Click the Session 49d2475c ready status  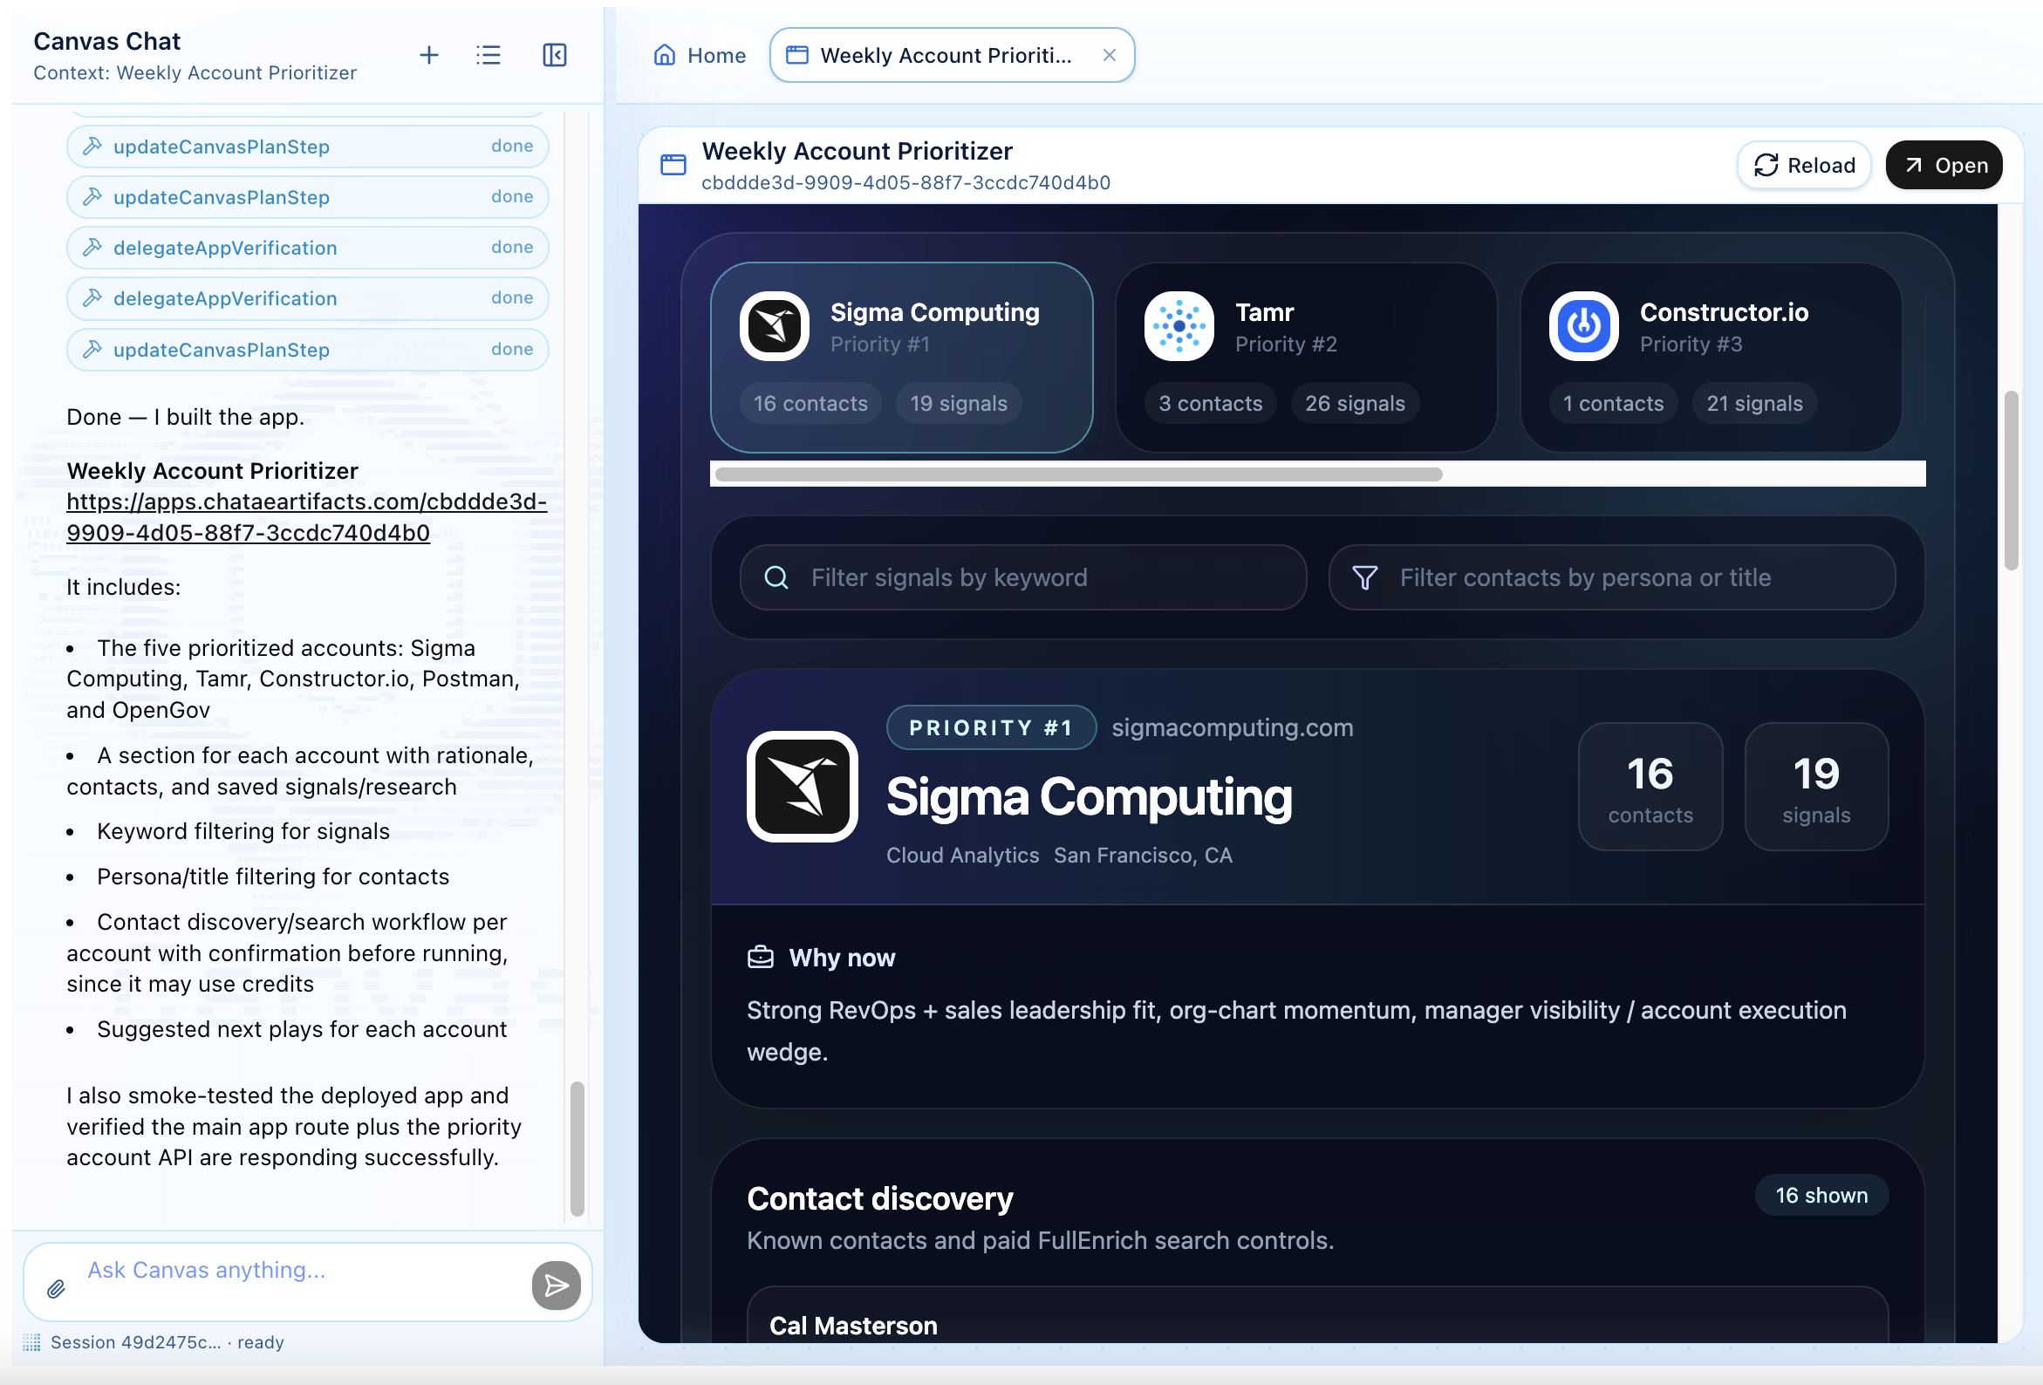click(167, 1342)
